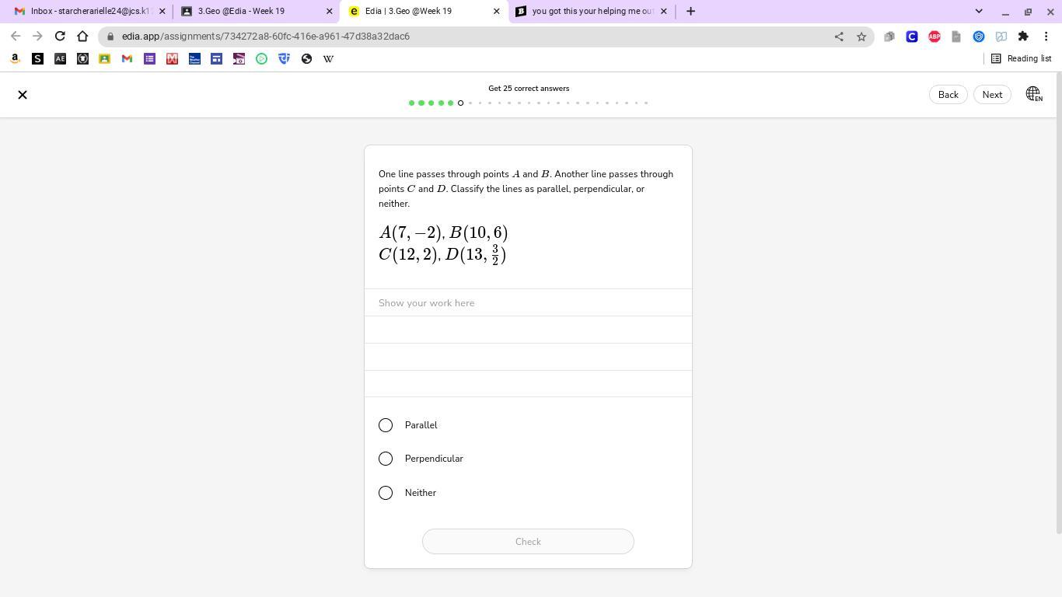Click the Adblock Plus extension icon
1062x597 pixels.
pos(934,37)
